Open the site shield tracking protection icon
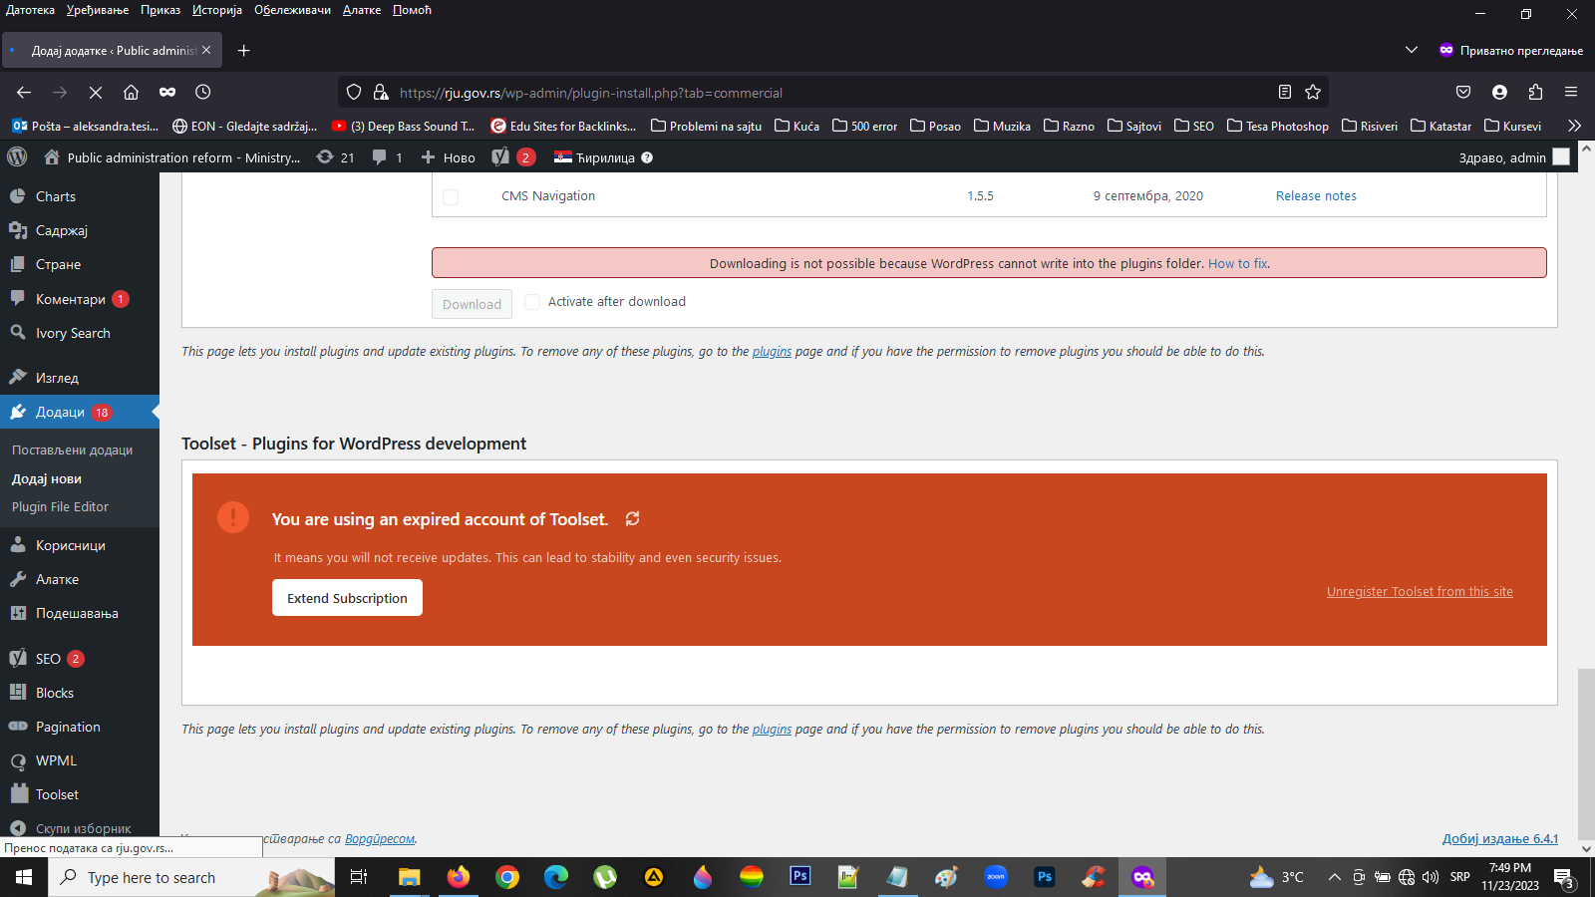Viewport: 1595px width, 897px height. pos(354,93)
